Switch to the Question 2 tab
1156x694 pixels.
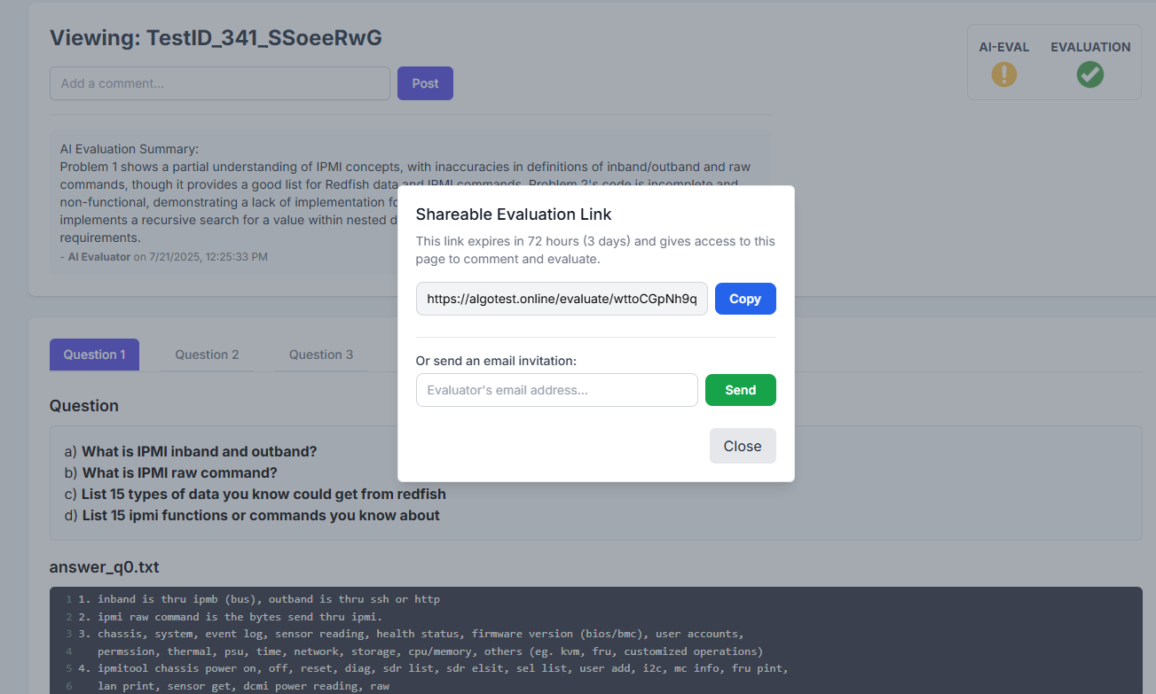pyautogui.click(x=207, y=354)
